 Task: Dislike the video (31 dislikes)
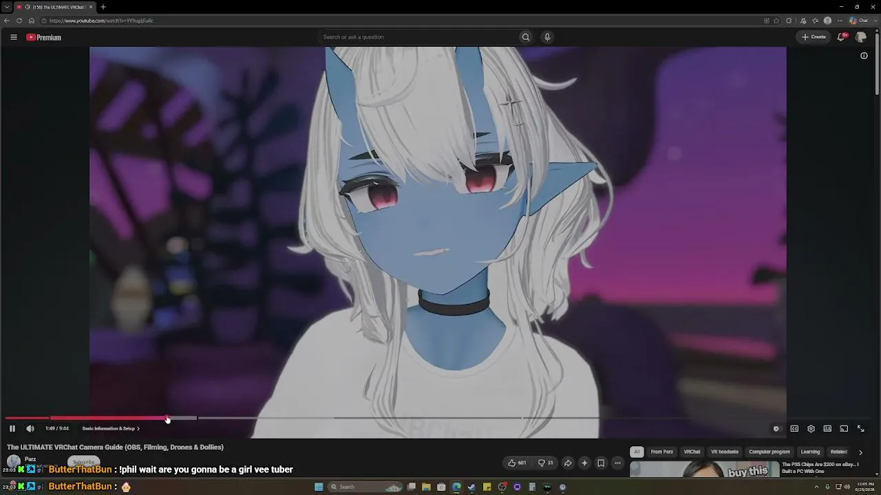tap(546, 463)
